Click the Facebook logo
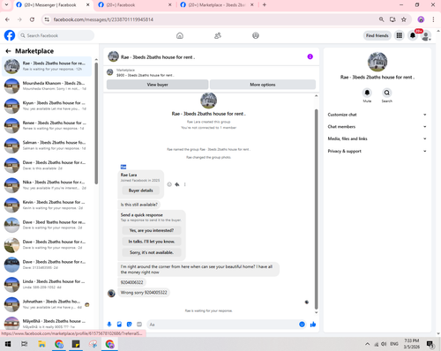 pos(10,35)
